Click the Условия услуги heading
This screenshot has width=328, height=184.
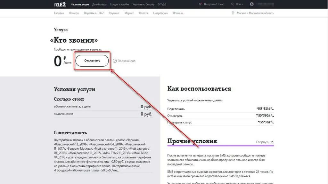[x=74, y=89]
